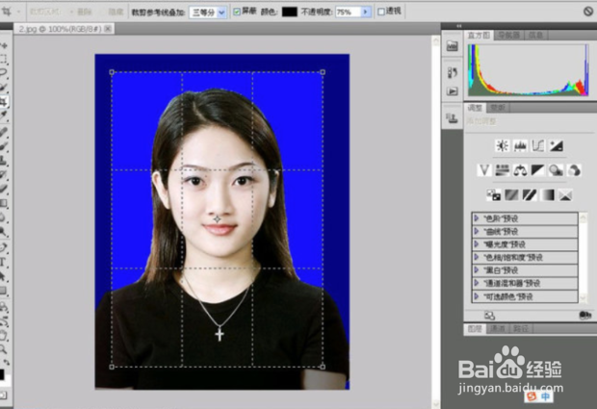Add a Threshold adjustment
This screenshot has height=409, width=597.
pyautogui.click(x=530, y=195)
